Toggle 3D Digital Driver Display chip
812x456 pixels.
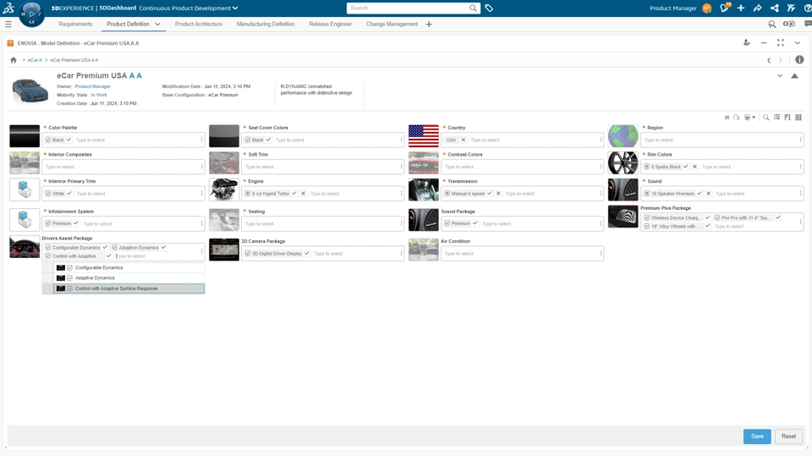277,254
